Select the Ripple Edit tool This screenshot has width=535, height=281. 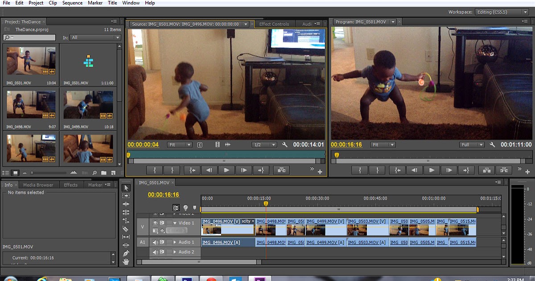click(127, 204)
